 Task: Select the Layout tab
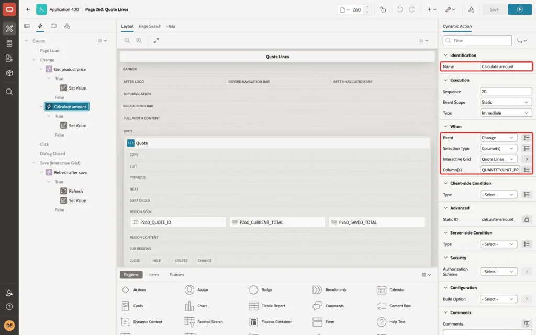(127, 26)
